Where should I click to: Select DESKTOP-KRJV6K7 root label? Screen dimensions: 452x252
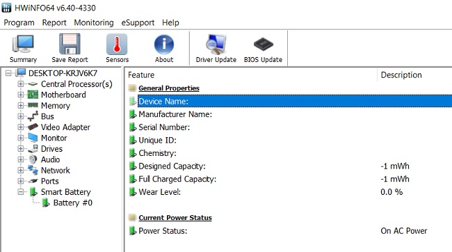(x=63, y=73)
